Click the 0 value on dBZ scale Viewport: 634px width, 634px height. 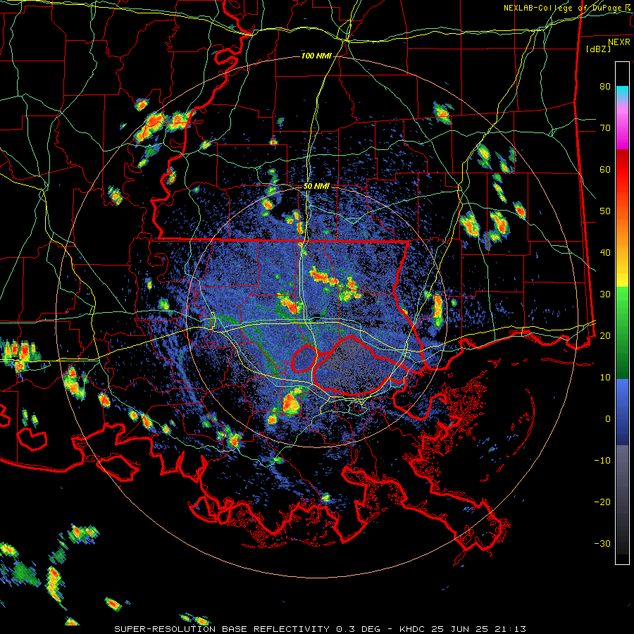[x=608, y=419]
